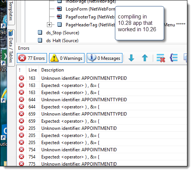Go to next error with down arrow
The width and height of the screenshot is (193, 172).
[131, 58]
